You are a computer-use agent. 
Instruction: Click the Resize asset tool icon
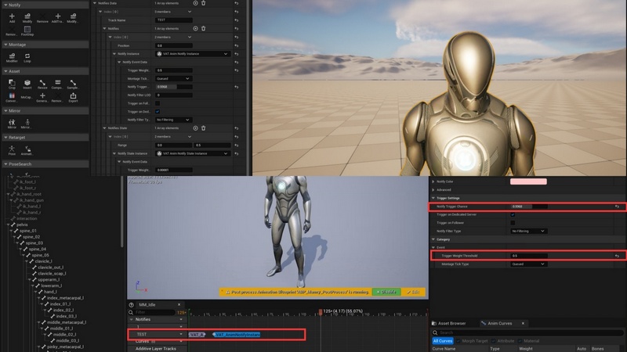click(x=42, y=82)
